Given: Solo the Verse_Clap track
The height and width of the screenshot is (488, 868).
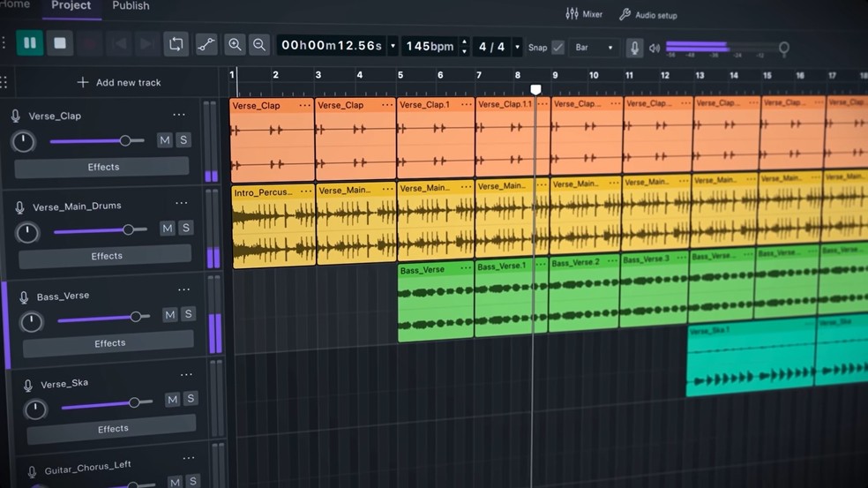Looking at the screenshot, I should tap(183, 139).
